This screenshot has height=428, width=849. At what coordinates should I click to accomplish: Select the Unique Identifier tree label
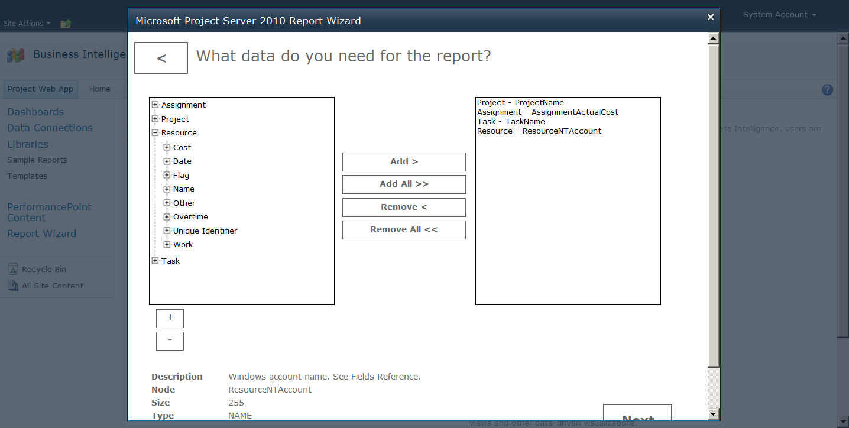click(205, 231)
